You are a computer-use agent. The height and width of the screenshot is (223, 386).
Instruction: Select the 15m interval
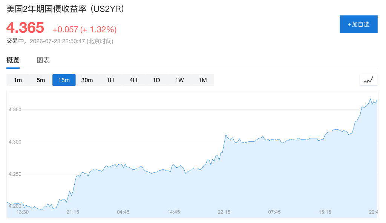pyautogui.click(x=64, y=80)
